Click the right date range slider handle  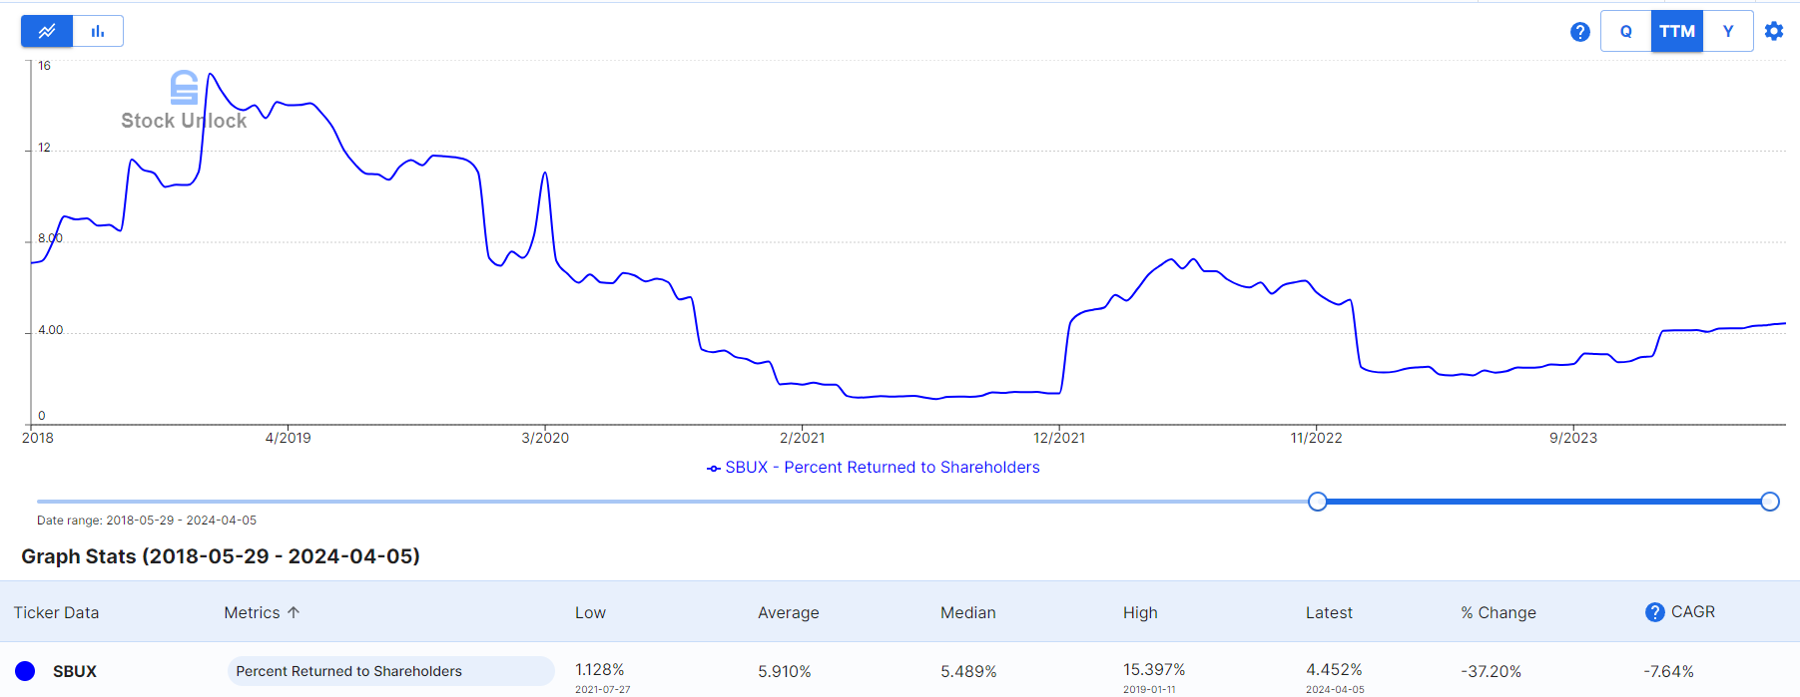(1770, 502)
